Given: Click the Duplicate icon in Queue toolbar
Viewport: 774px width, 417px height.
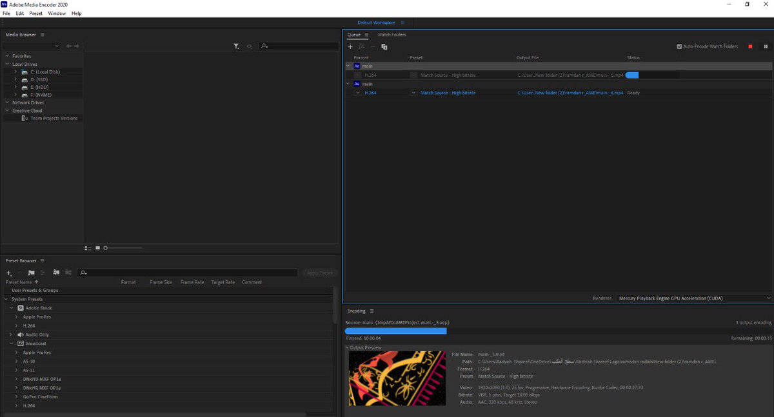Looking at the screenshot, I should (384, 46).
